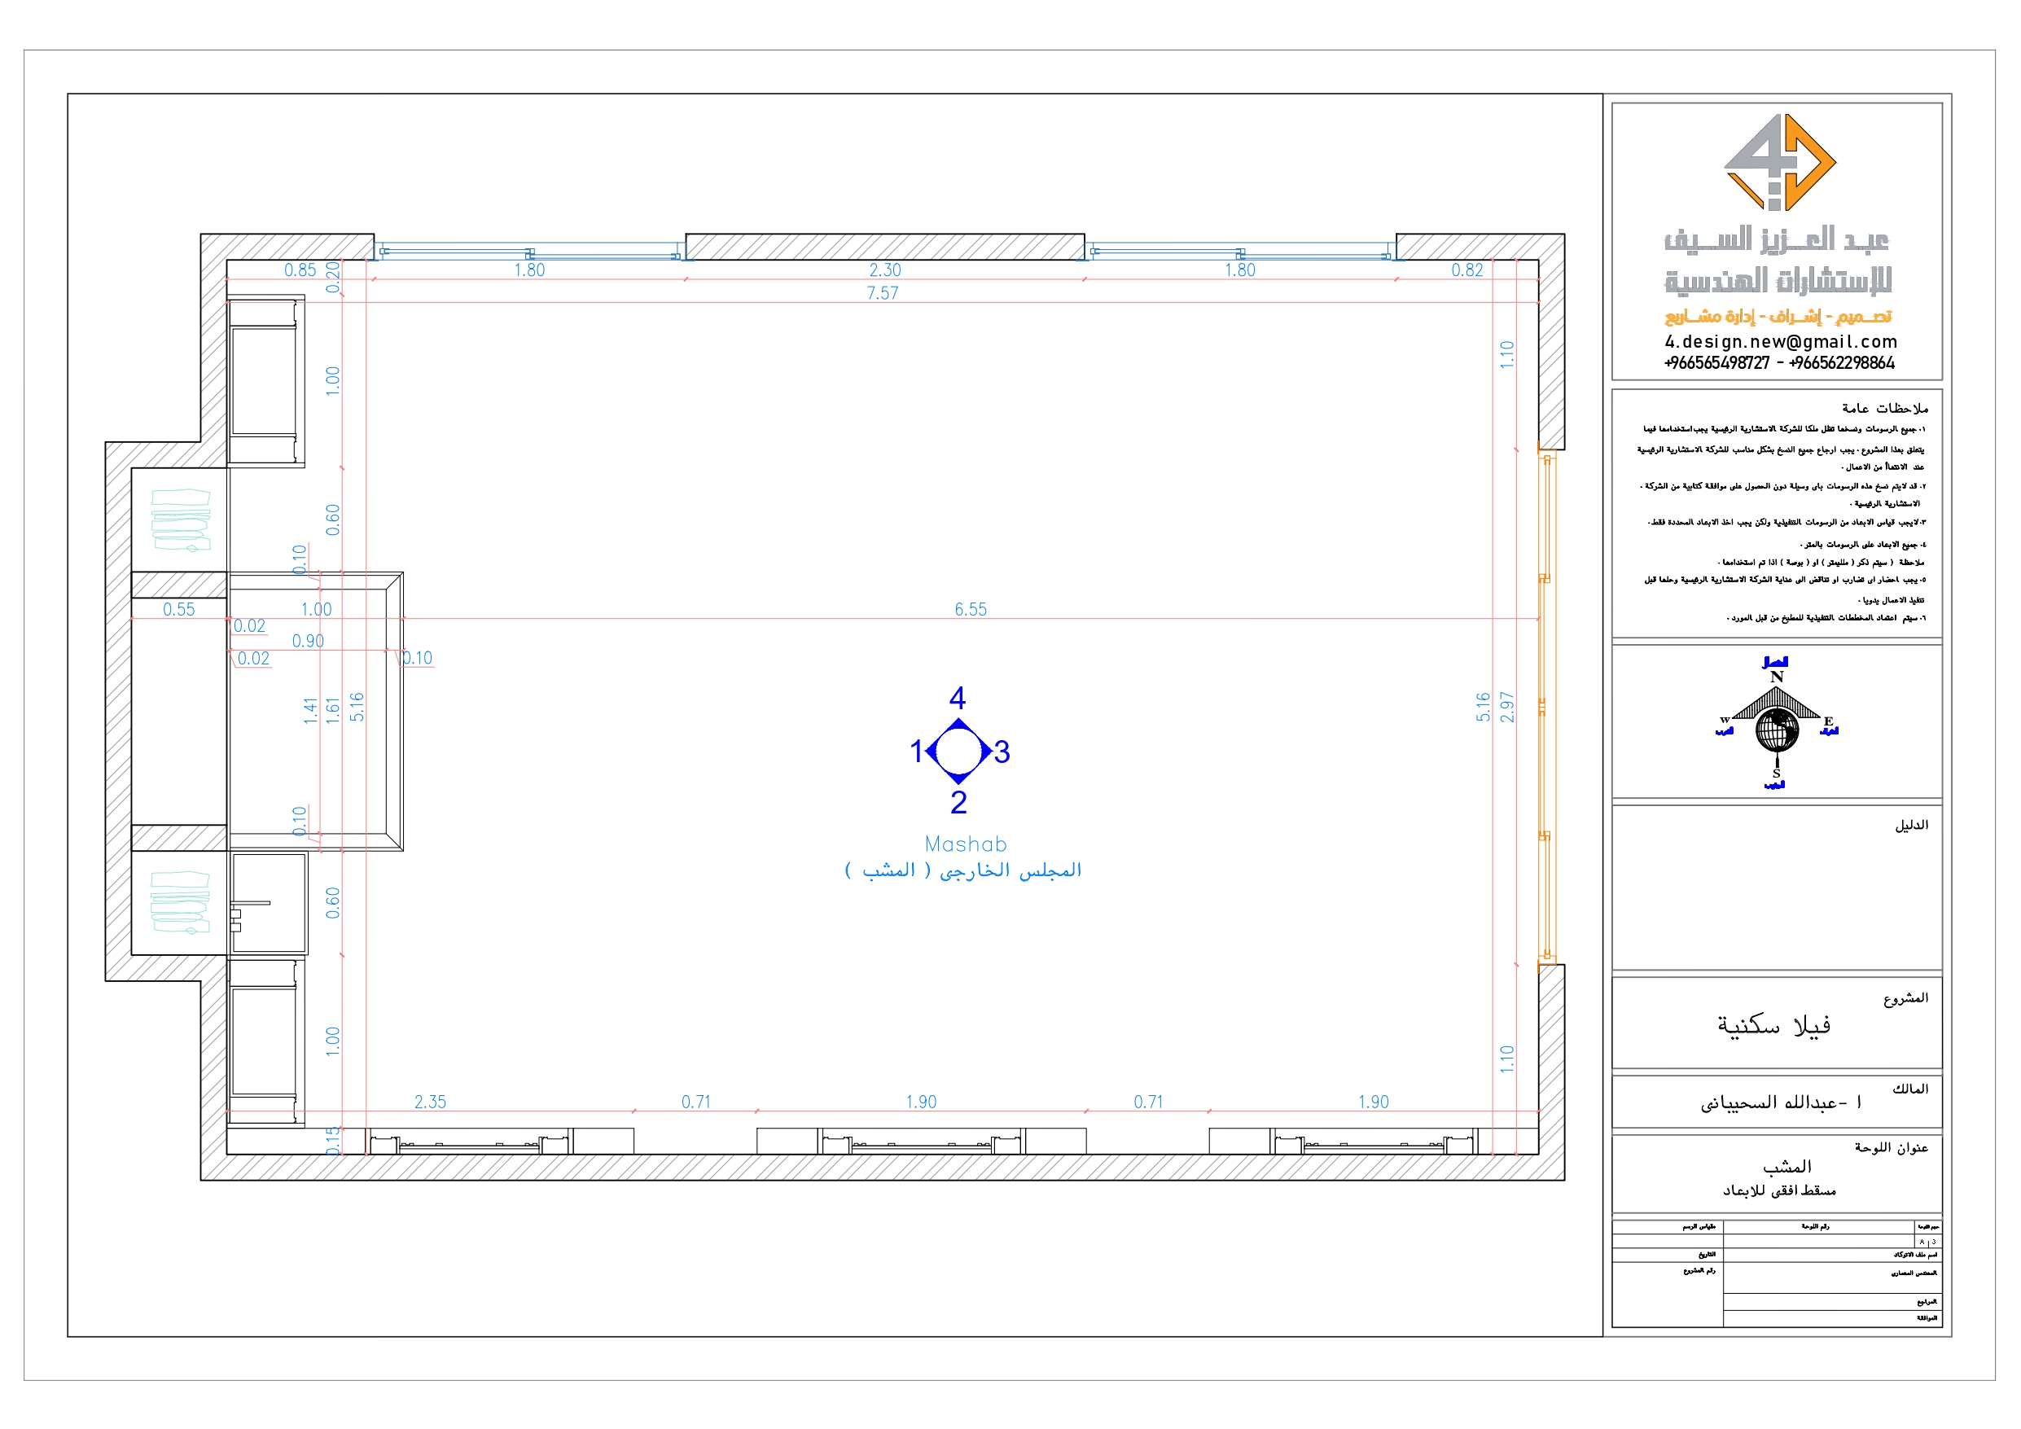Select the 0.15 dimension at bottom-left

(x=333, y=1140)
